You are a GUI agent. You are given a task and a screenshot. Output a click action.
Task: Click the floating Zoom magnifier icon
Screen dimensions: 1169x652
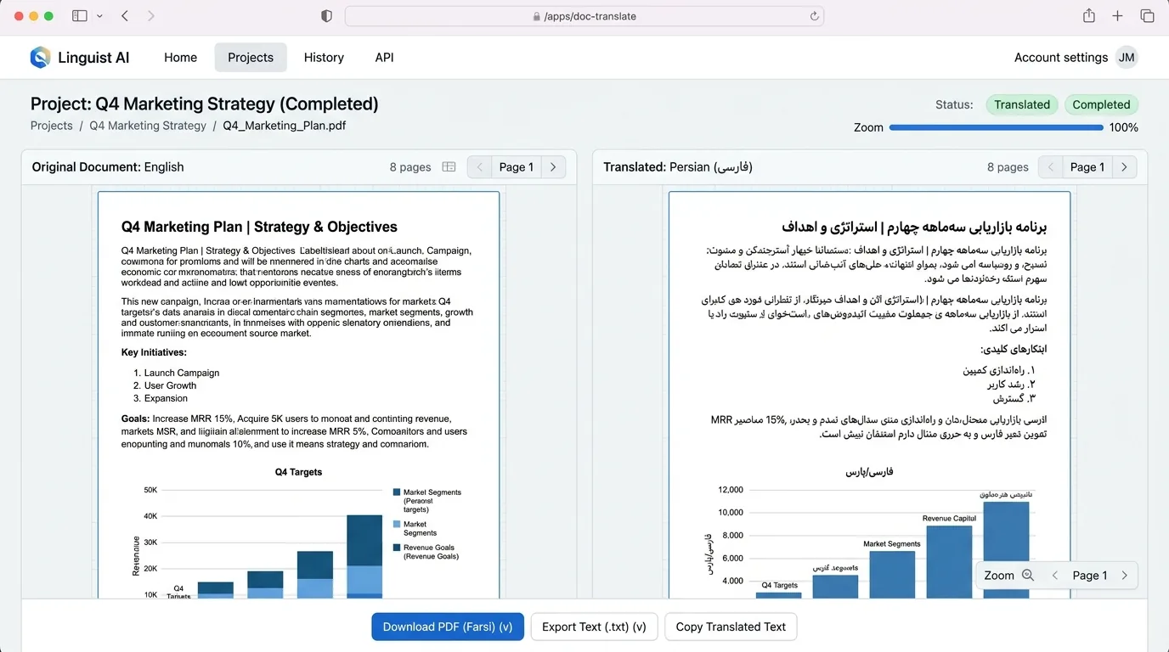coord(1028,576)
